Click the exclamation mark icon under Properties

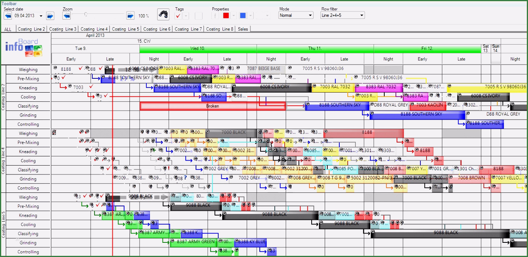coord(214,15)
